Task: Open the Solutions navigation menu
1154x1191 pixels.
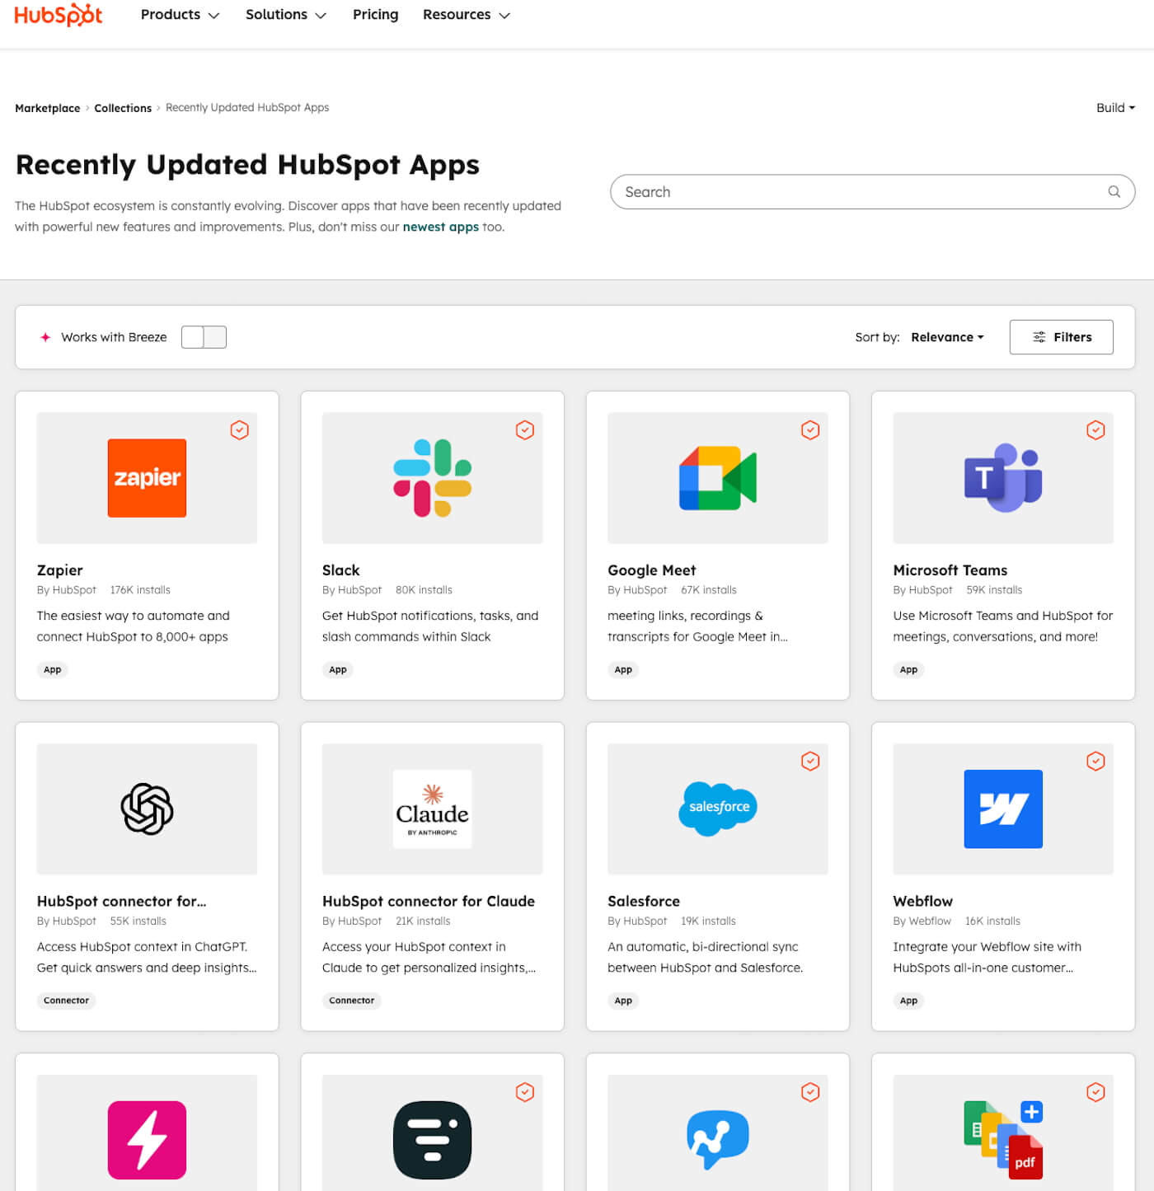Action: point(285,15)
